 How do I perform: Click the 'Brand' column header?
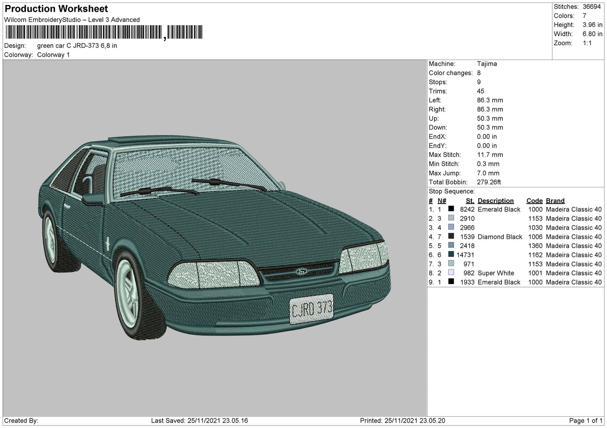click(x=555, y=201)
